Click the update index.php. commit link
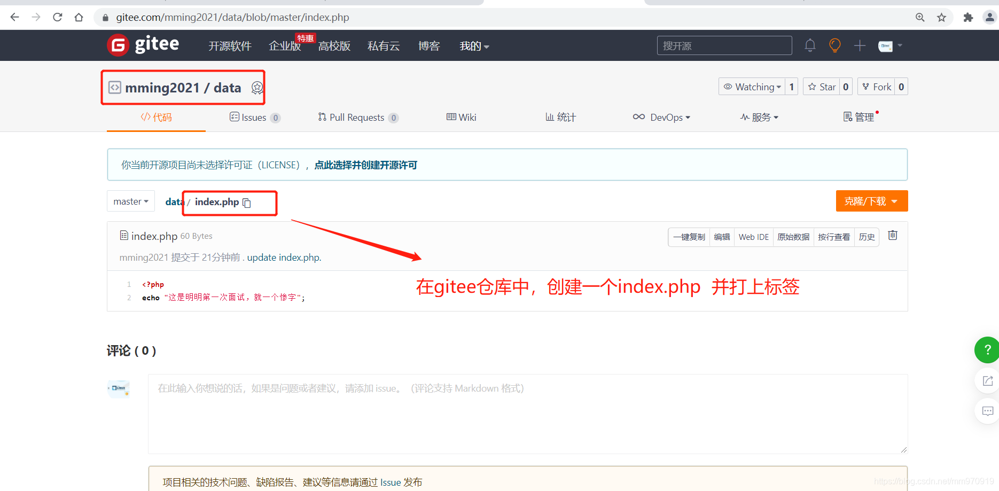This screenshot has width=999, height=491. (x=284, y=258)
